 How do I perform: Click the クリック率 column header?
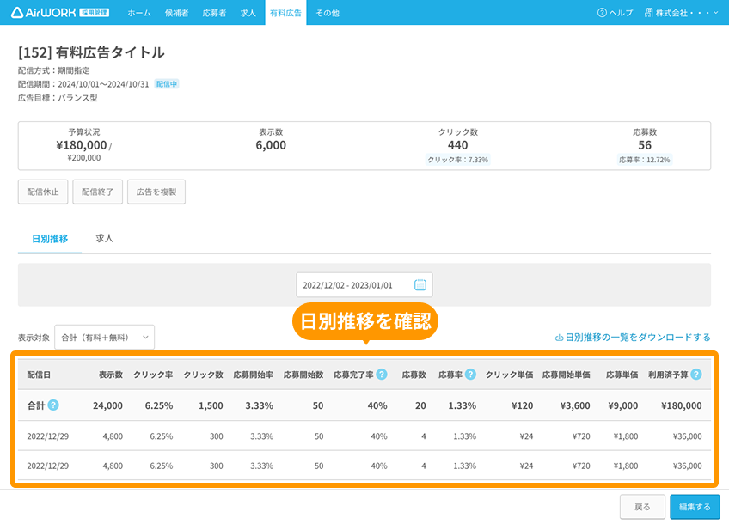pos(153,375)
